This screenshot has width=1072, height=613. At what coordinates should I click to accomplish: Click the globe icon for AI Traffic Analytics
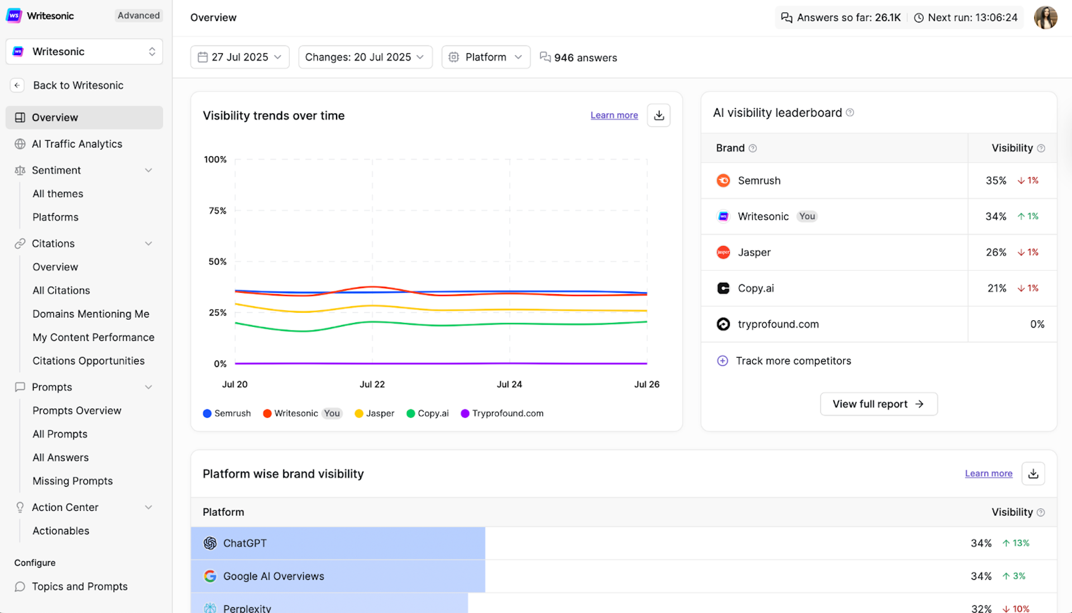[20, 144]
